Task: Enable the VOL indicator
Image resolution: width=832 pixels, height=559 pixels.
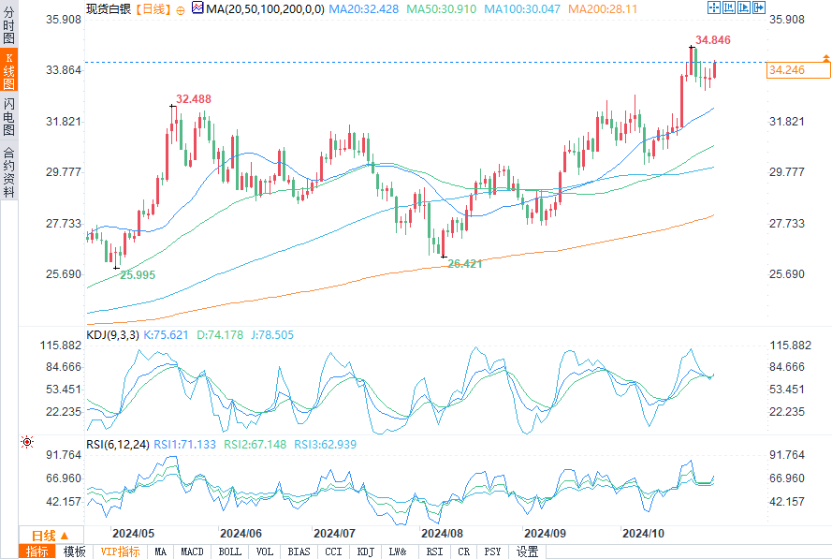Action: click(x=265, y=552)
